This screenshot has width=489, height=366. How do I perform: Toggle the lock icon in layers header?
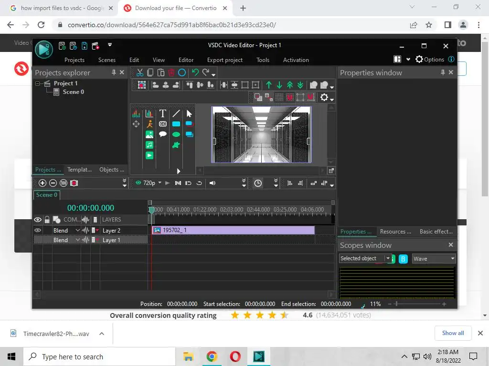[47, 220]
